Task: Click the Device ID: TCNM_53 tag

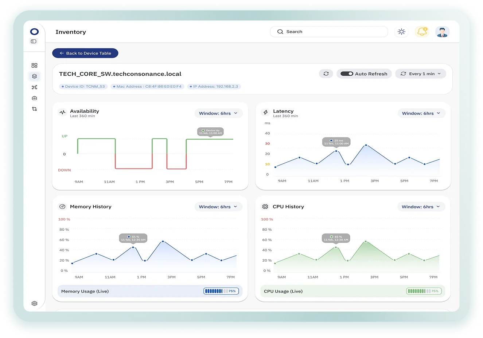Action: coord(83,87)
